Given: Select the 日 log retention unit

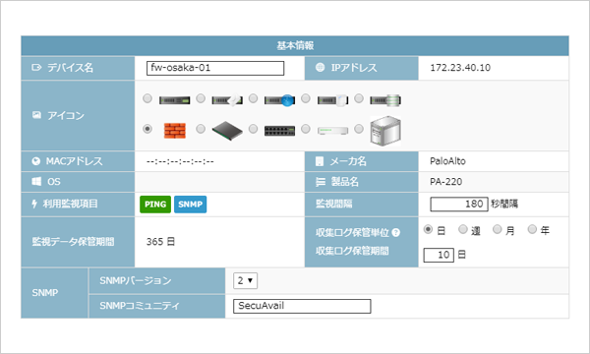Looking at the screenshot, I should coord(428,229).
